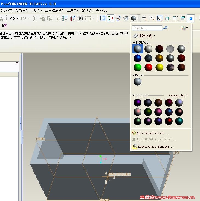Open the 信息 menu
Screen dimensions: 200x201
click(36, 10)
